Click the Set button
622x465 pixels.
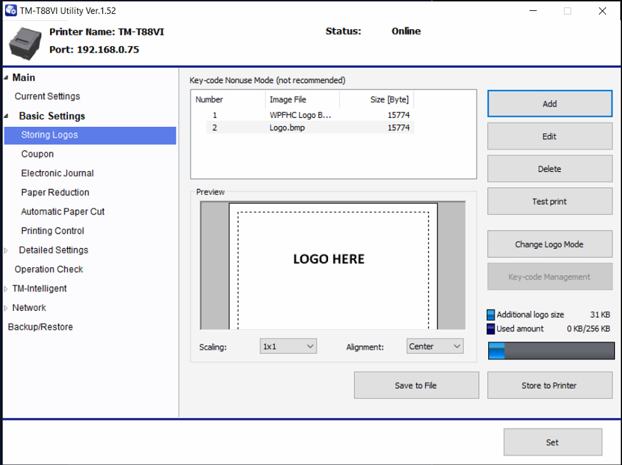[553, 442]
